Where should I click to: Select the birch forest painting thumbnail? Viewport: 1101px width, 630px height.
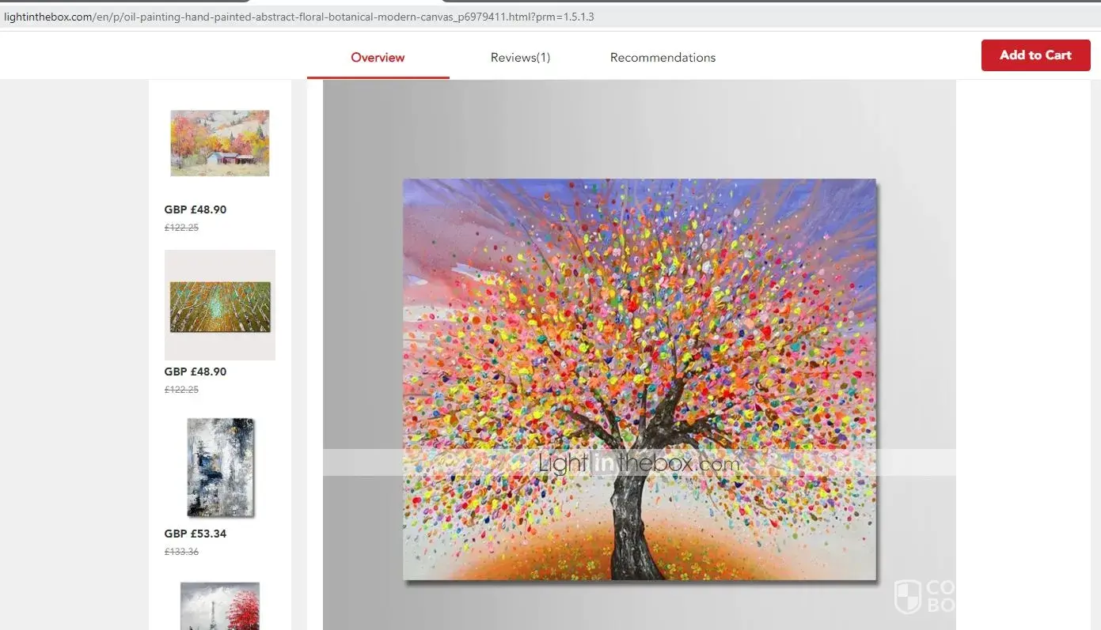tap(220, 306)
